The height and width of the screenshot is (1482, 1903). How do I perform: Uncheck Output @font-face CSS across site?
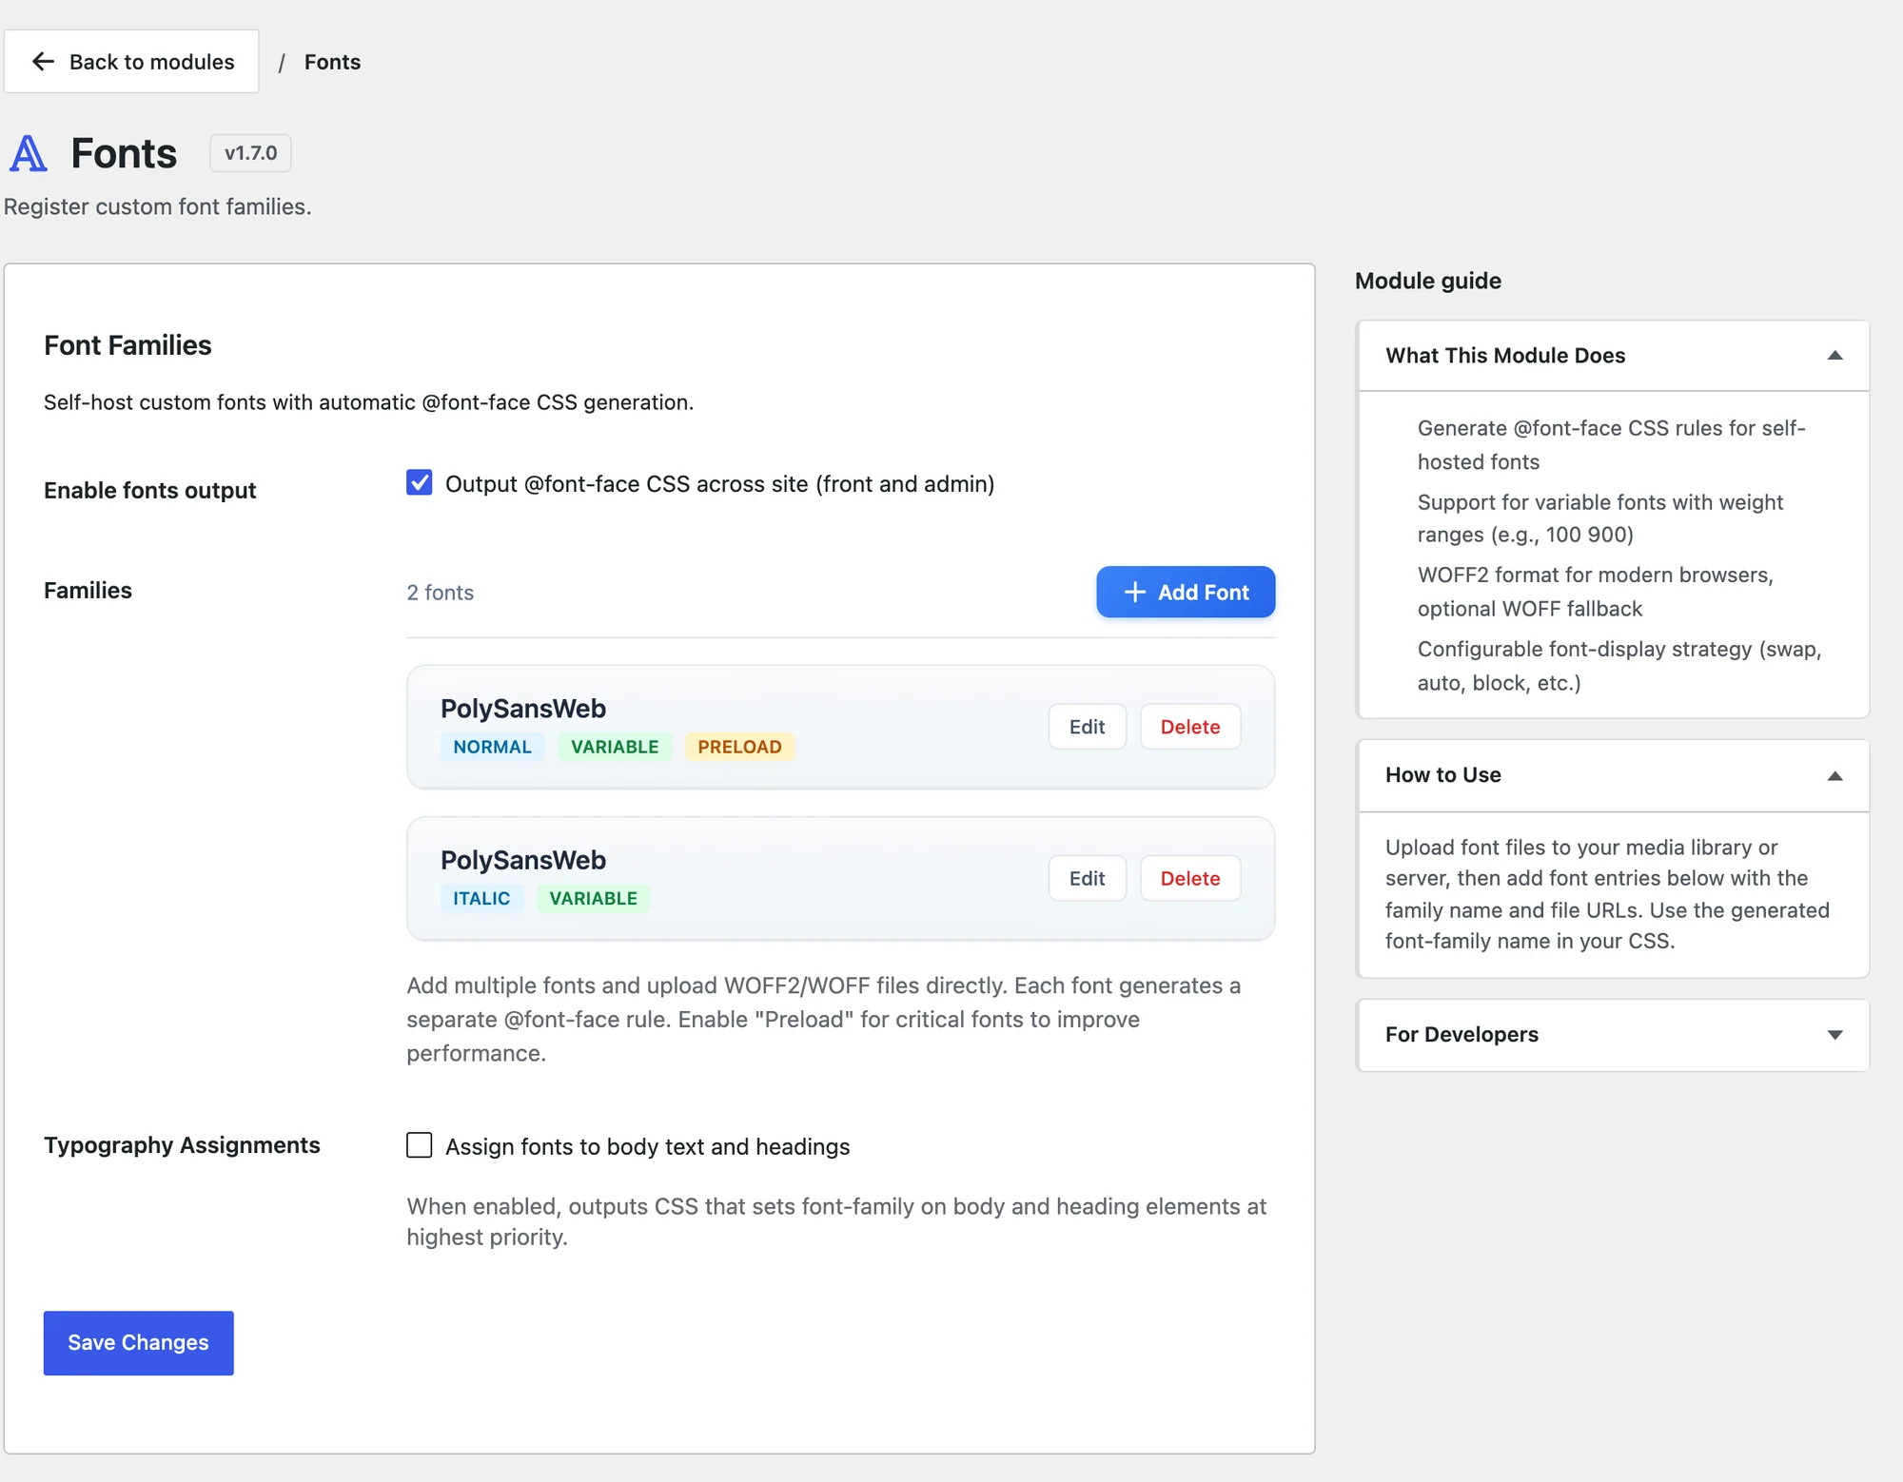coord(419,483)
